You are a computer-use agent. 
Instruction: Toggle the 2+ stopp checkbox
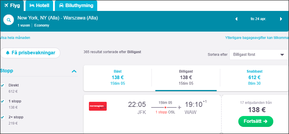tap(2, 117)
